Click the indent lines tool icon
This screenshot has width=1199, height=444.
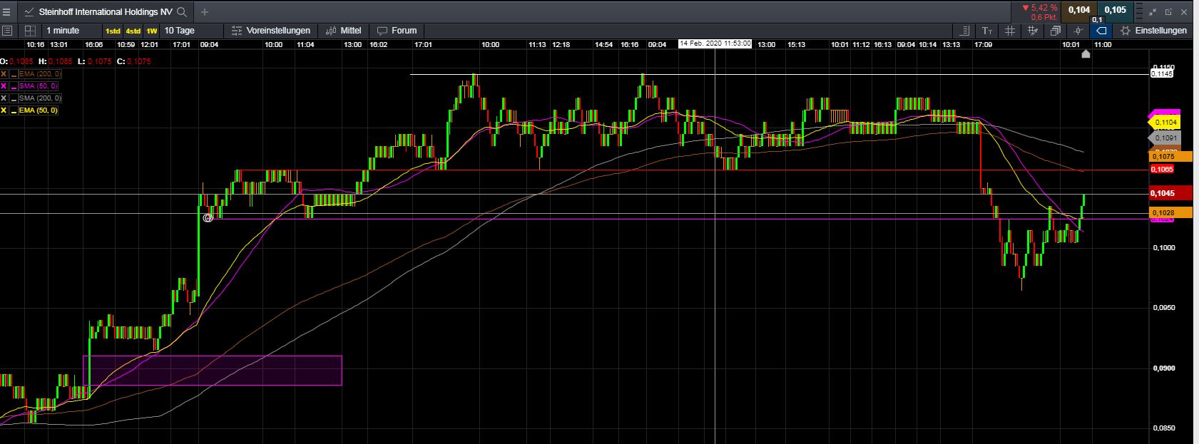964,31
